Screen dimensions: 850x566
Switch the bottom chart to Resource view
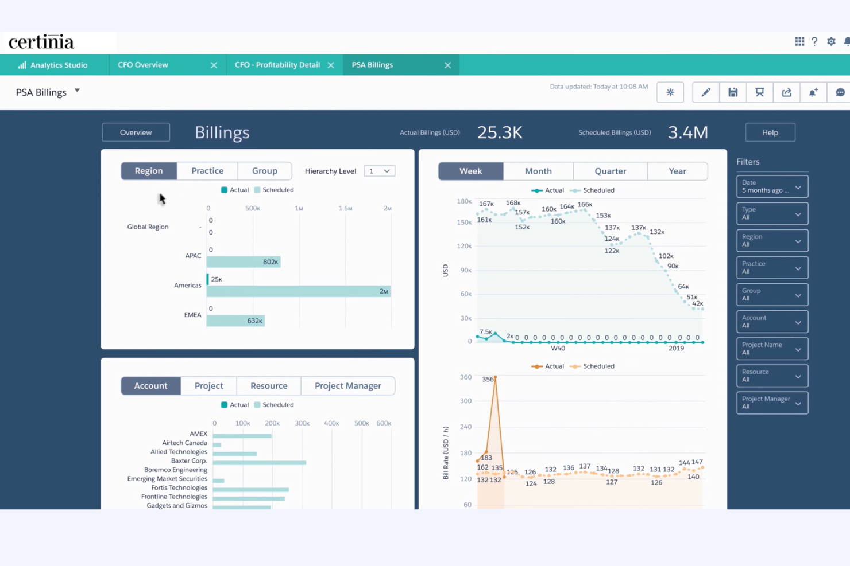click(x=268, y=385)
